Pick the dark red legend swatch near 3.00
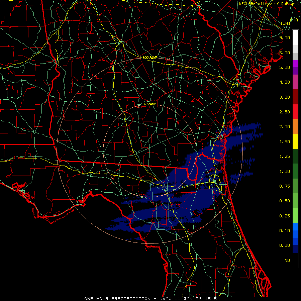301x301 pixels. 295,97
